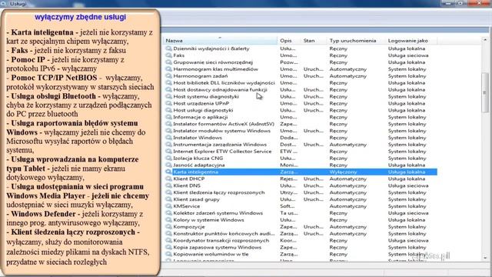Image resolution: width=492 pixels, height=277 pixels.
Task: Click gear icon beside Host systemu diagnostyki
Action: (168, 96)
